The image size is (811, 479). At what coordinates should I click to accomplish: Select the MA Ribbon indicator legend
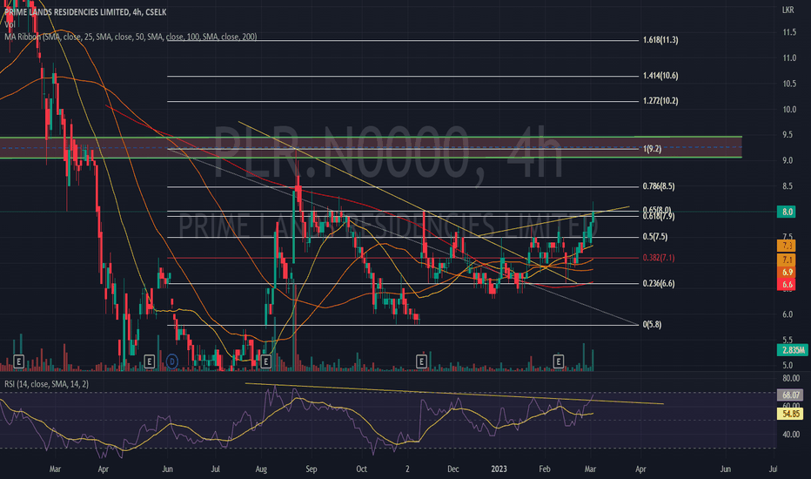131,37
